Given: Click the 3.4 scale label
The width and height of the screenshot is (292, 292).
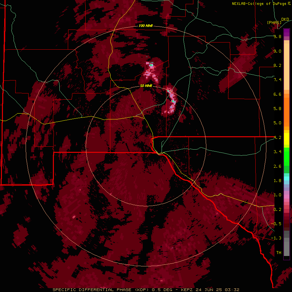Looking at the screenshot, I should (x=277, y=152).
